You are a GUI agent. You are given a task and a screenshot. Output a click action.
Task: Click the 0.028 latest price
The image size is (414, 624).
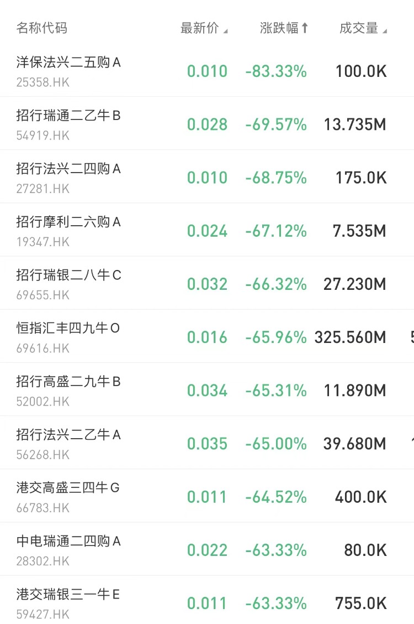pyautogui.click(x=207, y=124)
